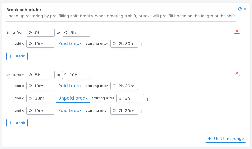Click the grey status dot beside the help icon
This screenshot has height=149, width=252.
click(245, 9)
